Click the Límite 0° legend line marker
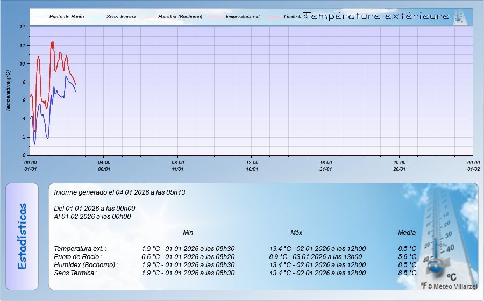The image size is (484, 301). pos(274,17)
